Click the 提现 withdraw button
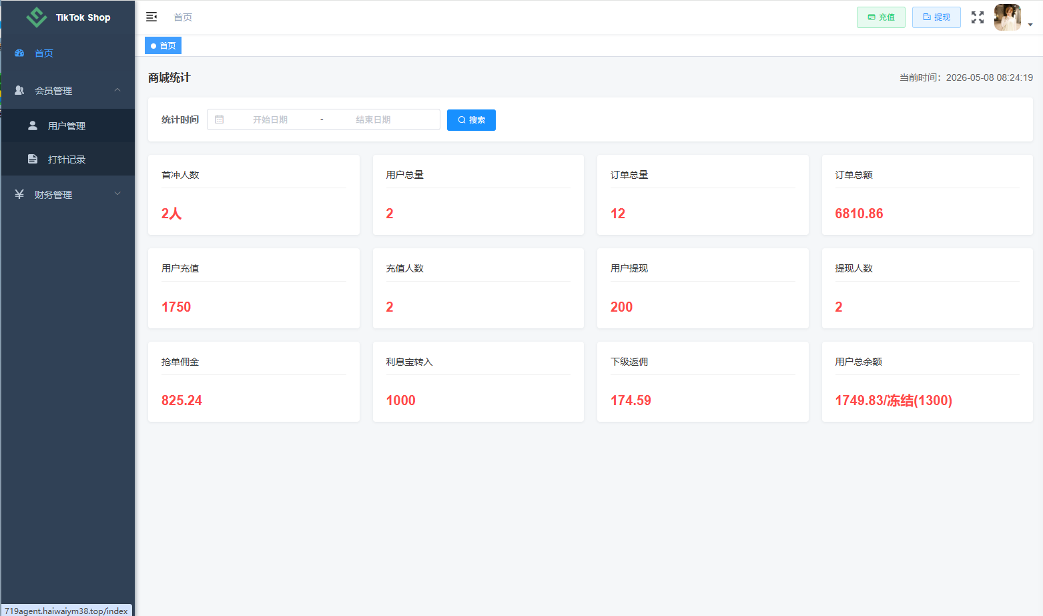Image resolution: width=1043 pixels, height=616 pixels. [x=936, y=17]
